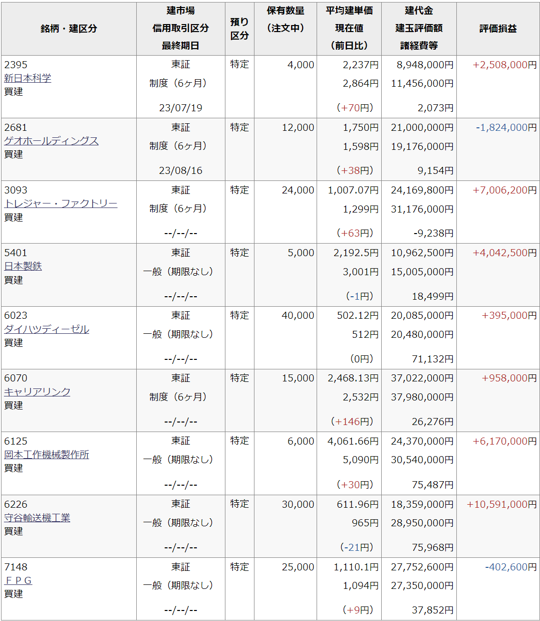Select stock code 6070

pyautogui.click(x=16, y=378)
